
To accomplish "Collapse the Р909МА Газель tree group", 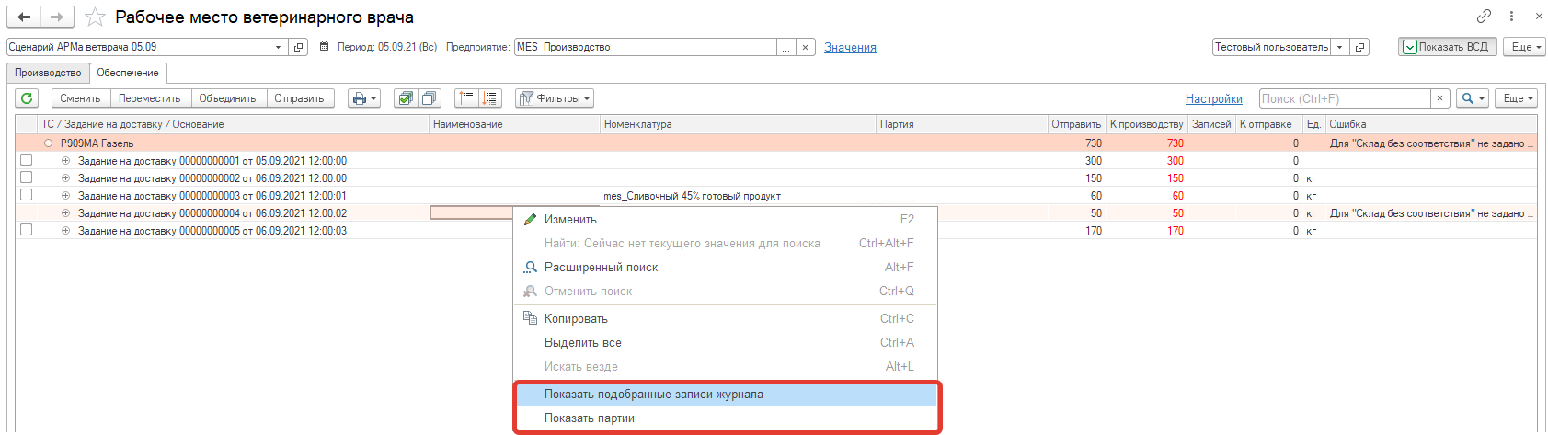I will coord(48,143).
